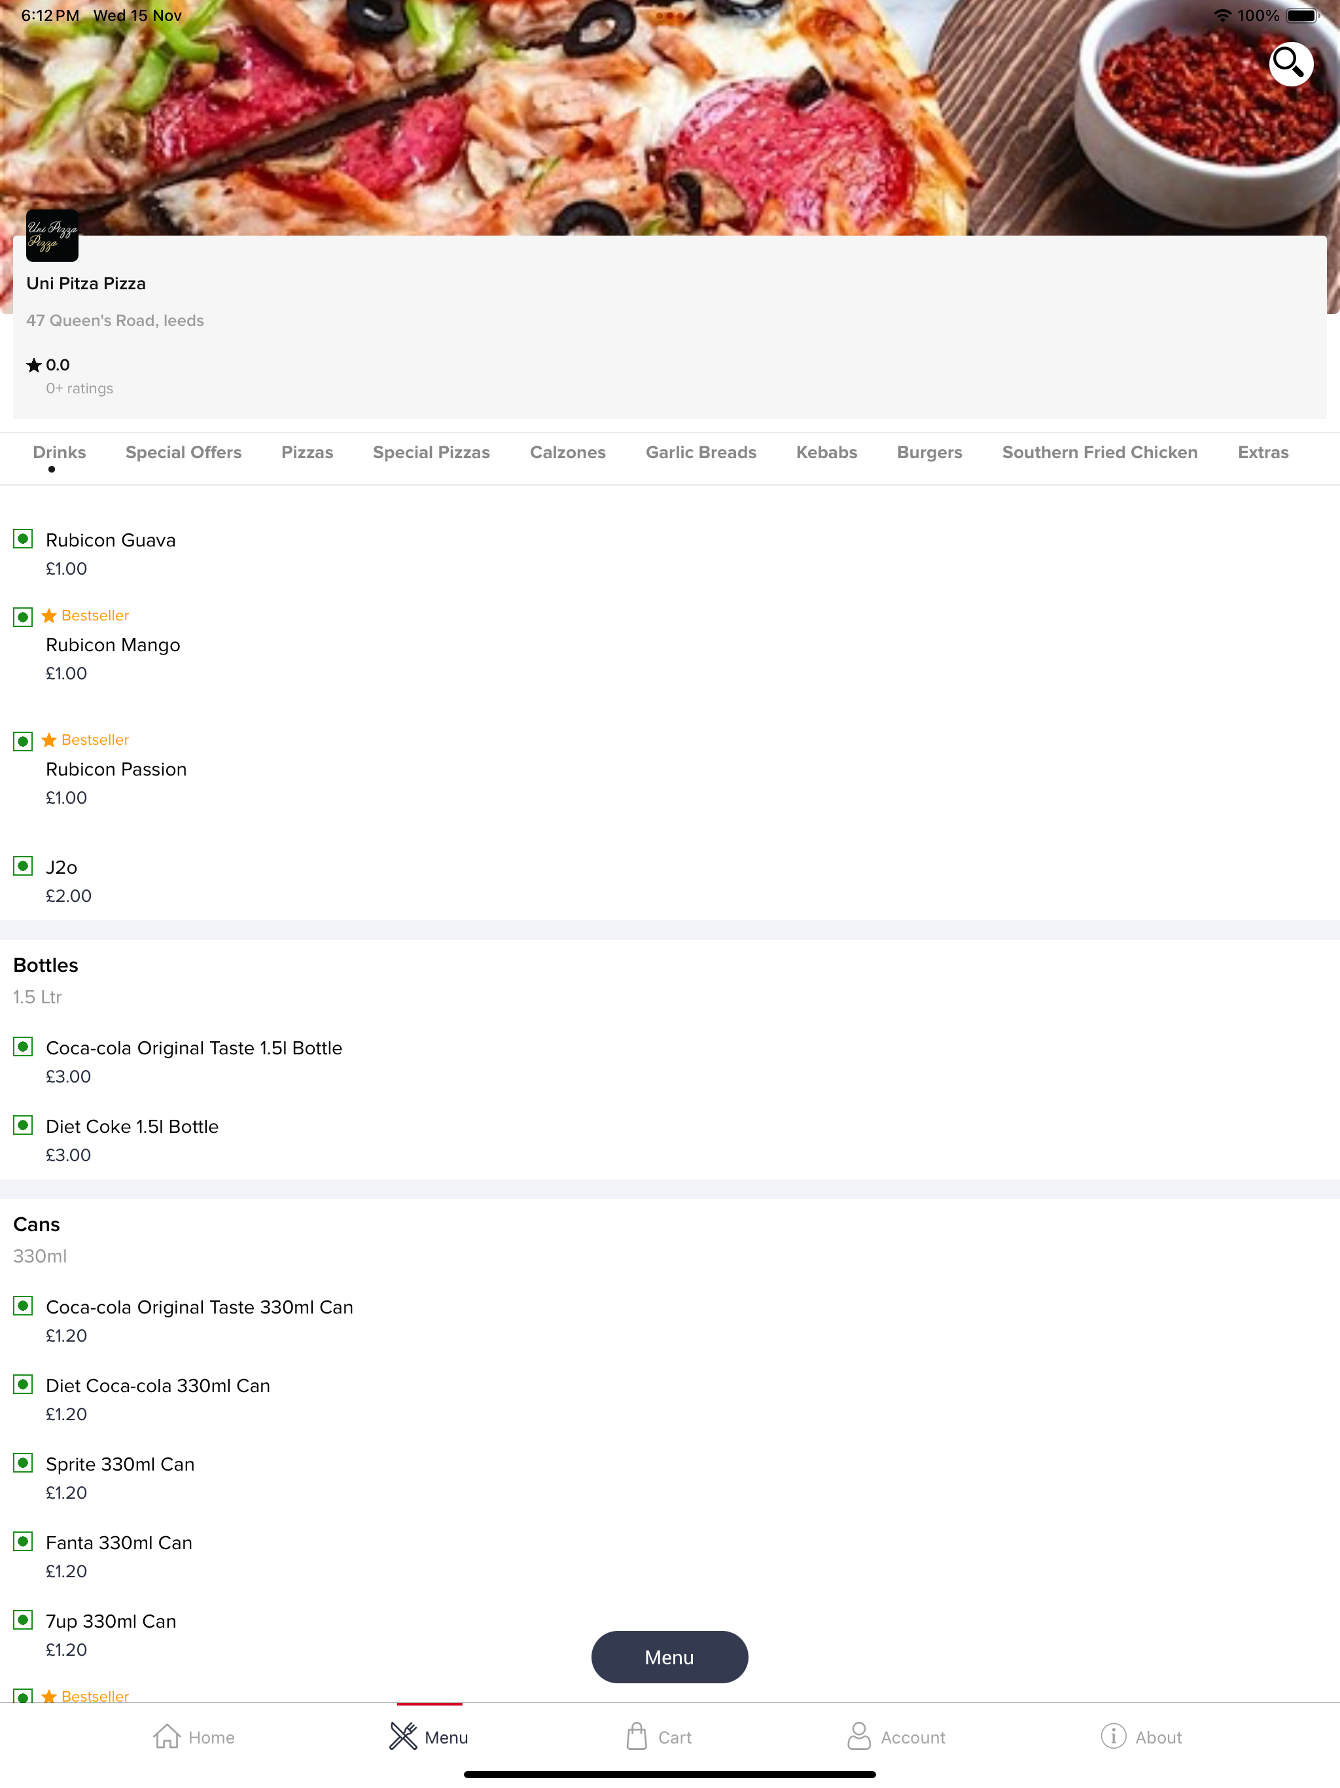This screenshot has width=1340, height=1788.
Task: Select the Calzones tab
Action: 568,453
